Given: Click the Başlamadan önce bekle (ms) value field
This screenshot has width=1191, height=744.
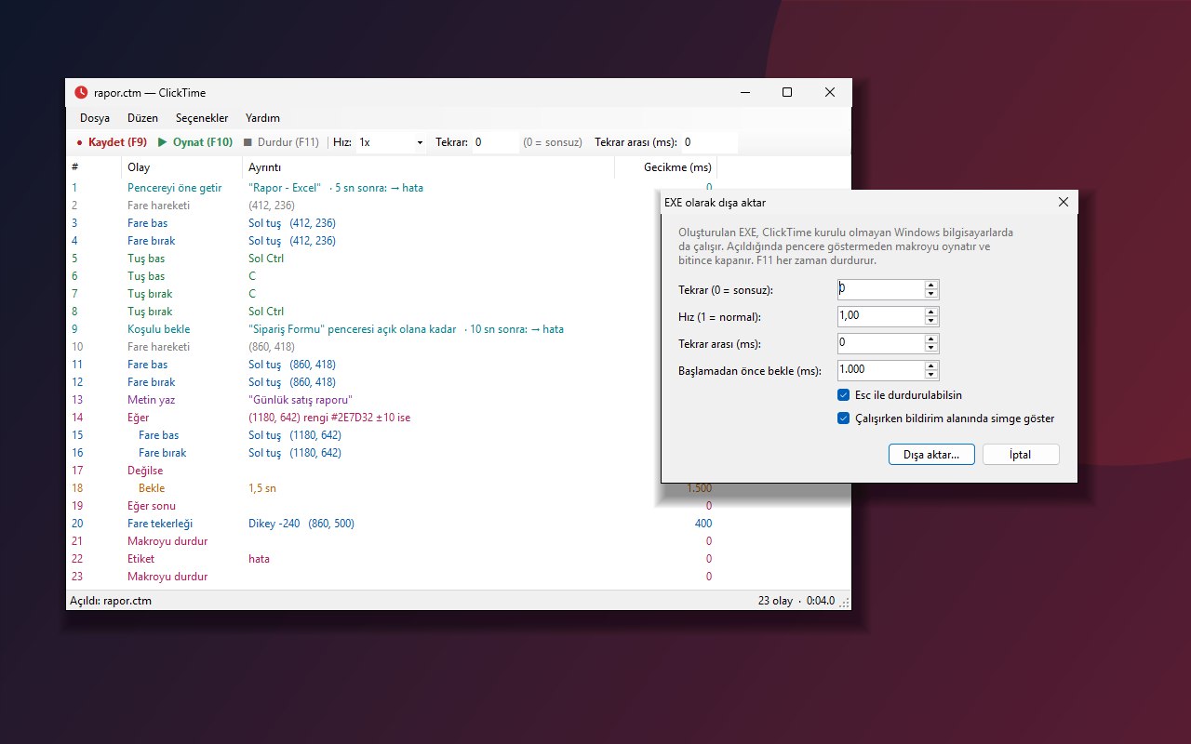Looking at the screenshot, I should (880, 370).
